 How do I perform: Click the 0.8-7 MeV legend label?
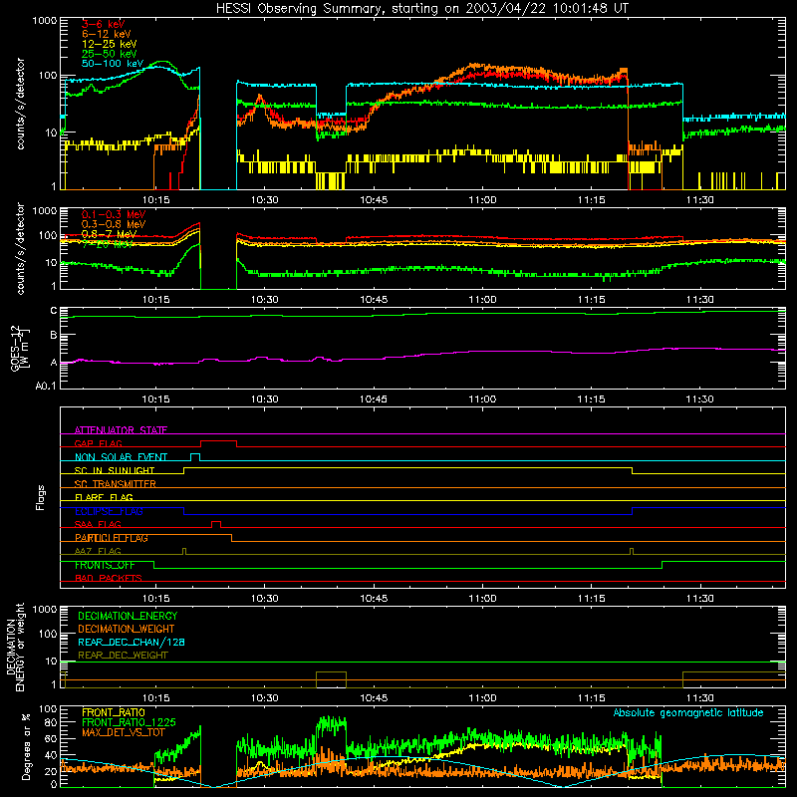109,234
